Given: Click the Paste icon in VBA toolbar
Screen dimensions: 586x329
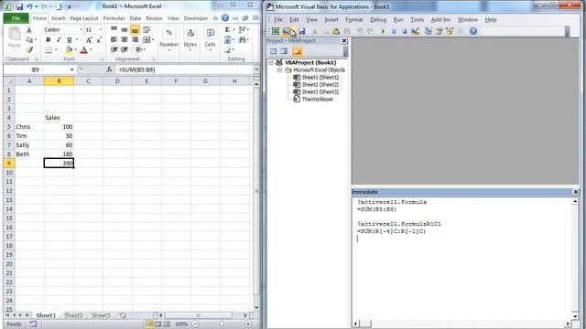Looking at the screenshot, I should pyautogui.click(x=336, y=31).
